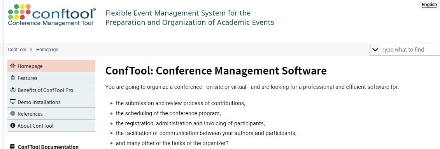Click the globe icon next to References
440x149 pixels.
pyautogui.click(x=12, y=113)
